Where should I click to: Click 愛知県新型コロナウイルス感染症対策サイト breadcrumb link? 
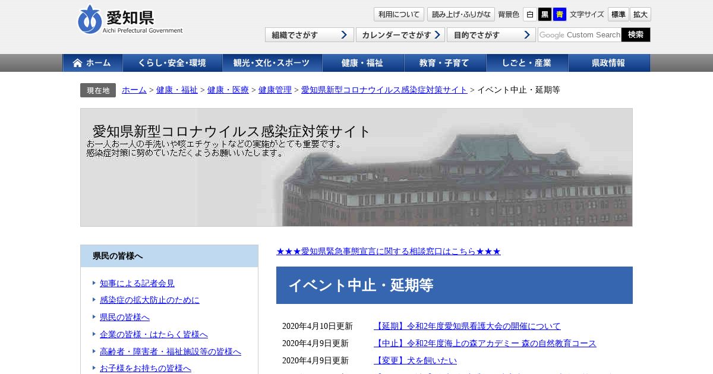tap(384, 90)
